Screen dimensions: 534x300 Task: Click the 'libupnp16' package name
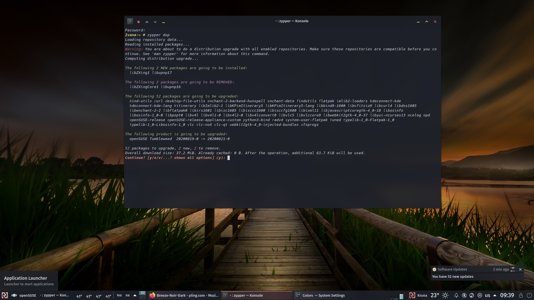(x=171, y=87)
